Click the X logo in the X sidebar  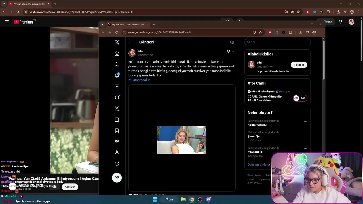pos(117,42)
